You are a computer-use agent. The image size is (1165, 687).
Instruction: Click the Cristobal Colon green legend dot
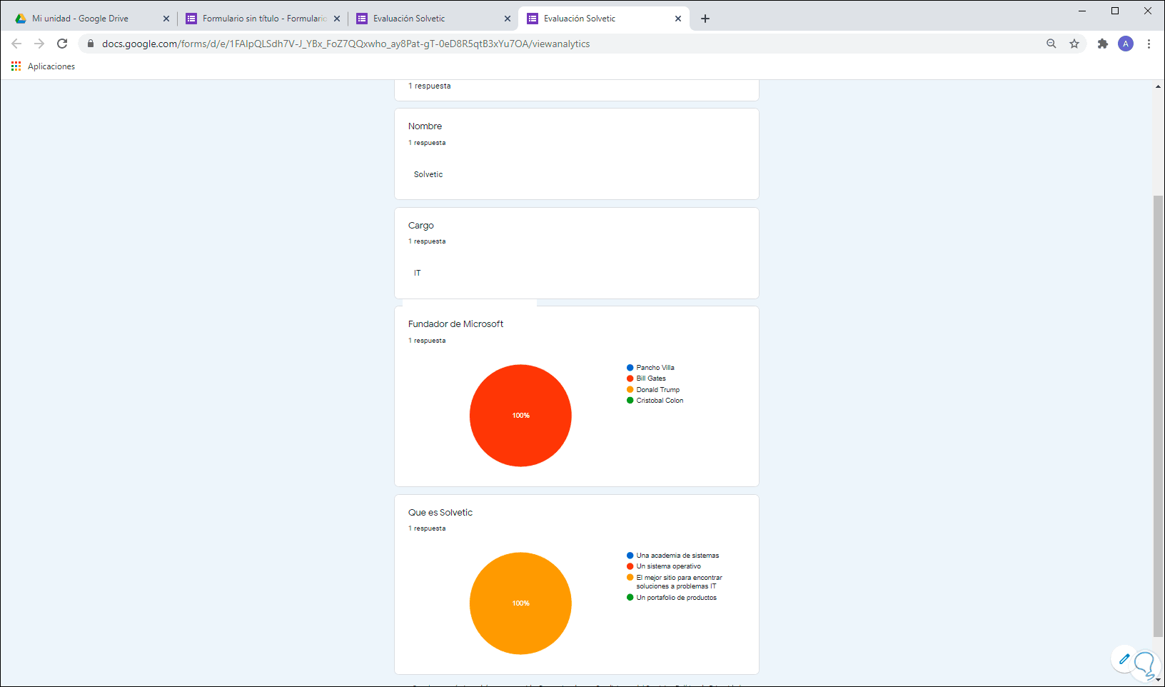tap(630, 401)
